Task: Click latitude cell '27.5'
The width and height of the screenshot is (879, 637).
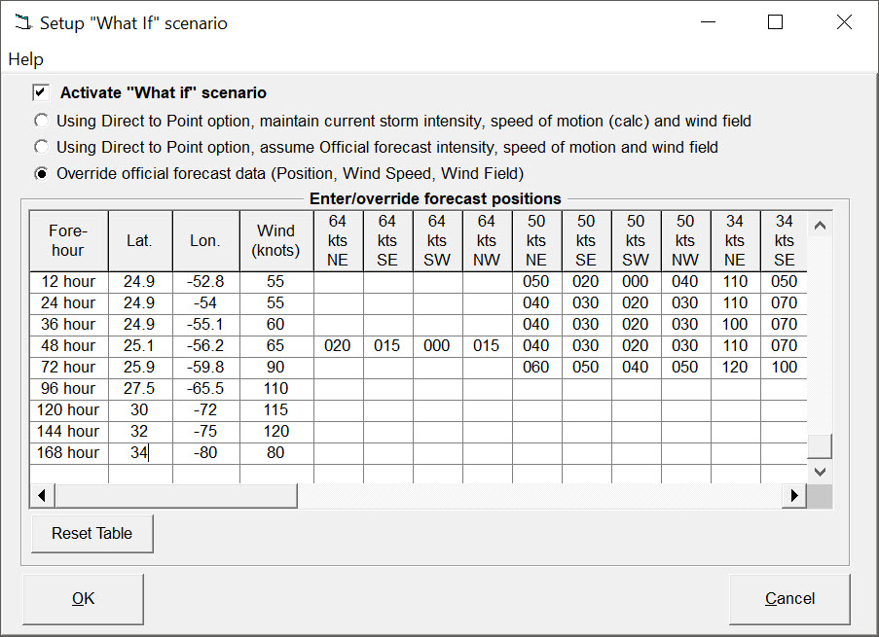Action: (x=140, y=388)
